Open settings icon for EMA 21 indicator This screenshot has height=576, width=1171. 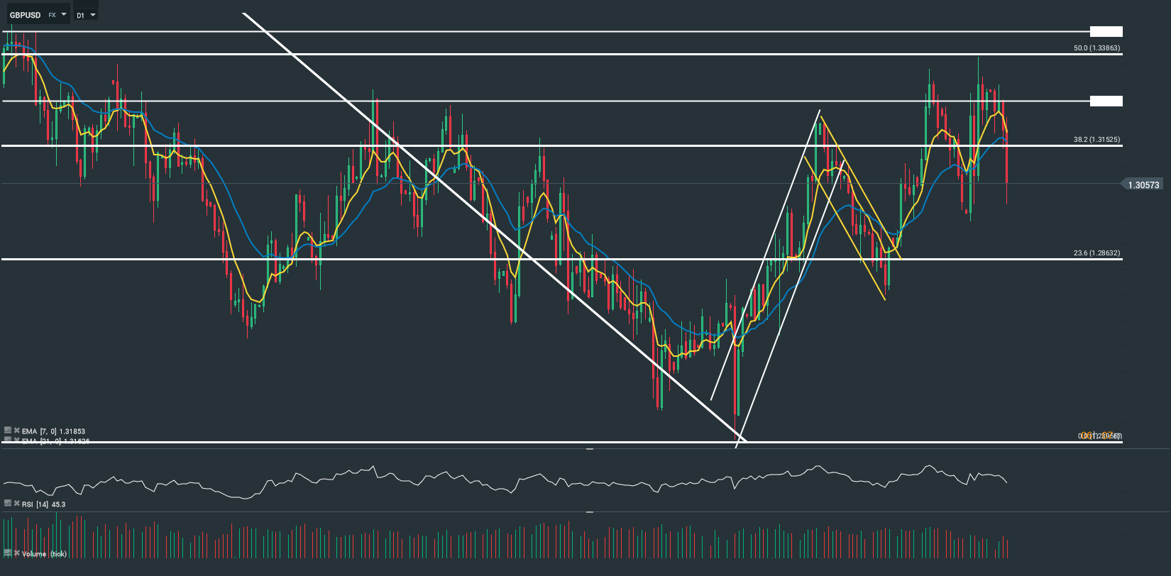click(8, 441)
